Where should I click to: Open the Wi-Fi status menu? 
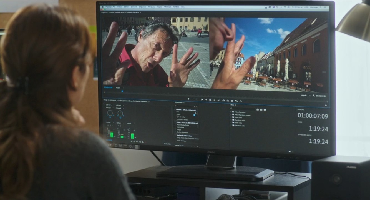[285, 7]
